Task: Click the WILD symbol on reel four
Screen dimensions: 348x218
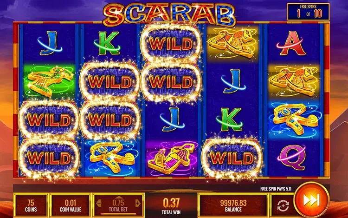Action: tap(232, 159)
